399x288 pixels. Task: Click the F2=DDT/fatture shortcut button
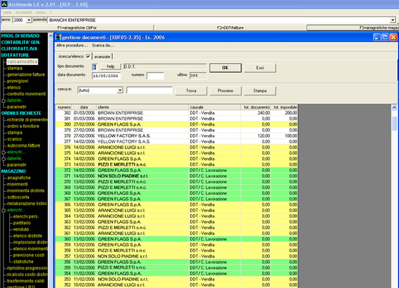pos(231,28)
